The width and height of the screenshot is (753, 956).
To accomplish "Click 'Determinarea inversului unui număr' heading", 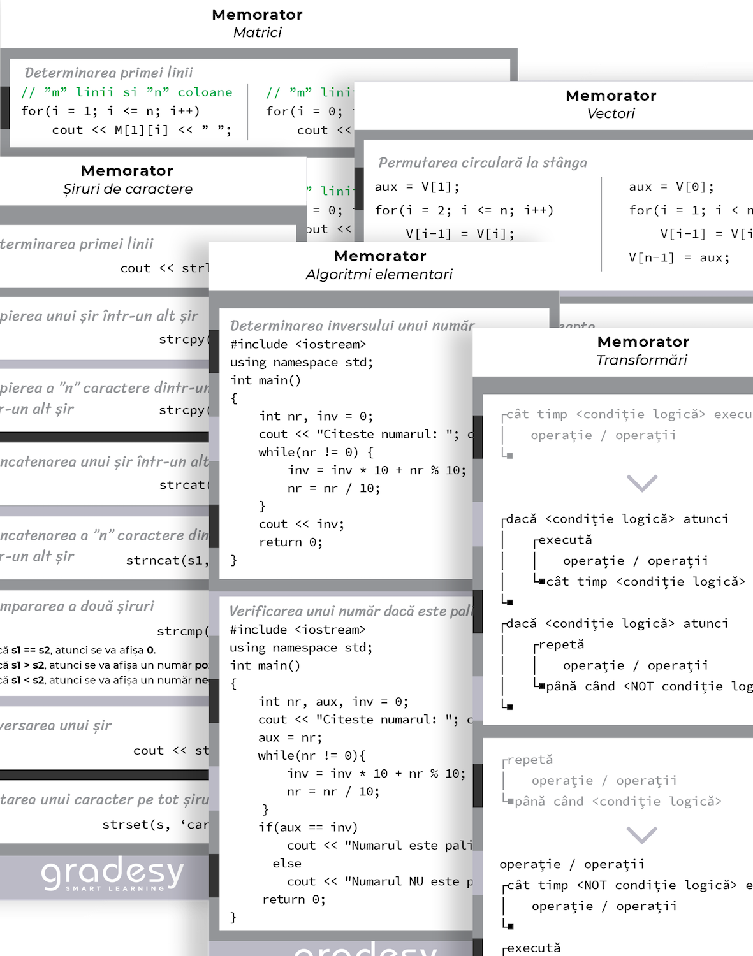I will (352, 326).
